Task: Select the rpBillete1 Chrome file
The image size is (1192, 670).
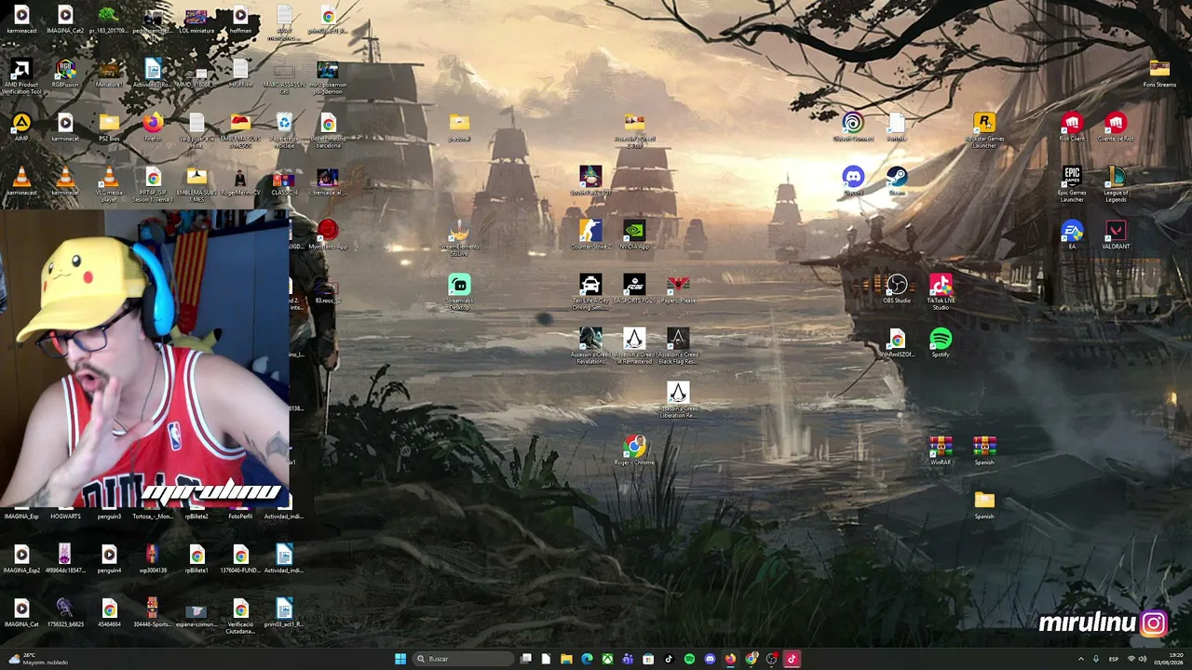Action: click(x=196, y=560)
